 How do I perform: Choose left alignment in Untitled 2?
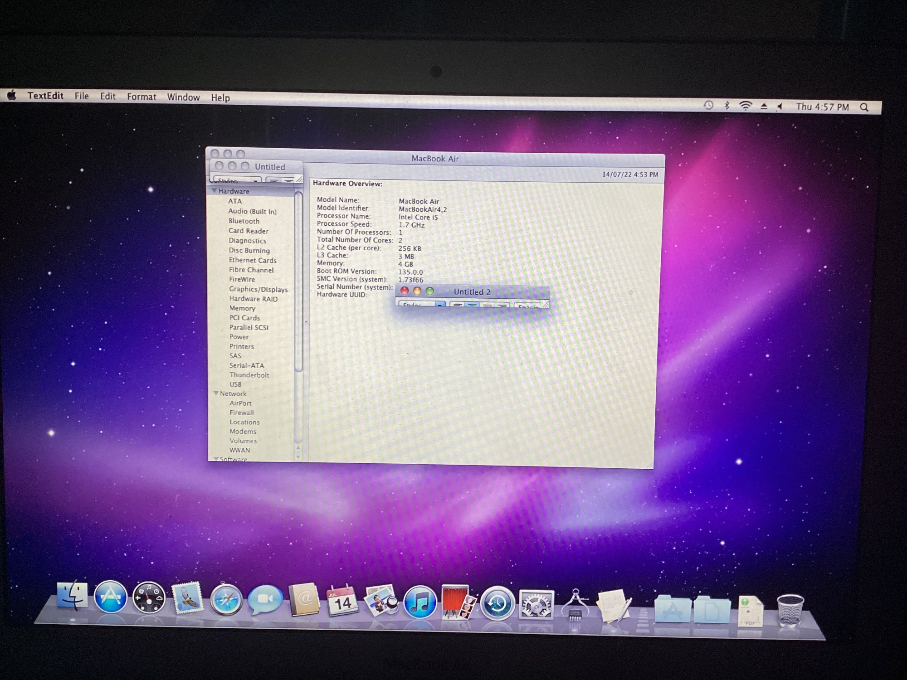tap(458, 305)
